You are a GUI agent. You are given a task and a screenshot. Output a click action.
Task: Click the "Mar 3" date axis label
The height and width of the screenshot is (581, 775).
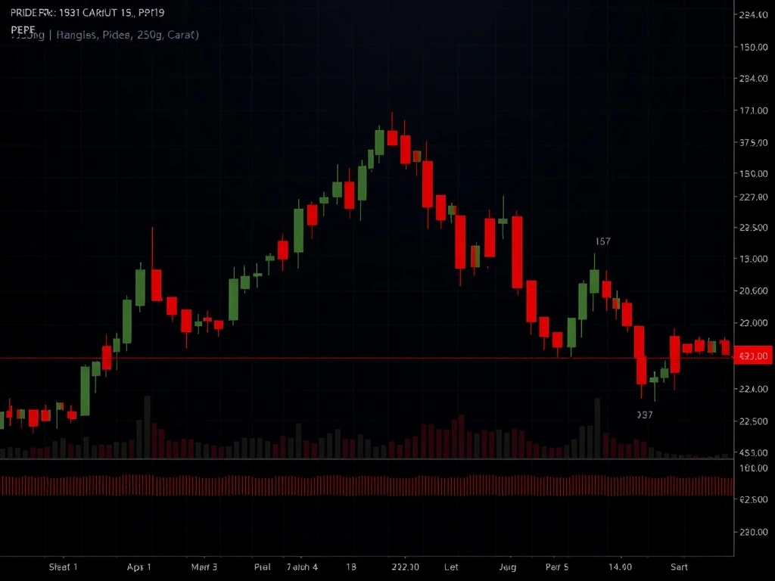pos(204,567)
